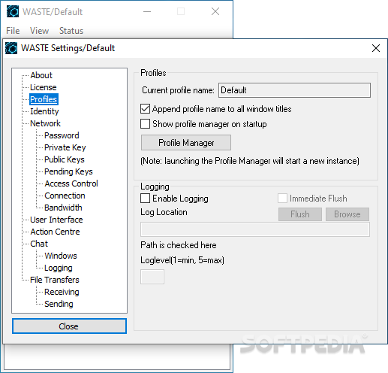Select Connection under Network
This screenshot has height=373, width=388.
[65, 196]
